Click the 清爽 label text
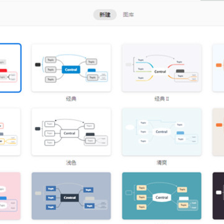This screenshot has width=224, height=224. tap(162, 163)
